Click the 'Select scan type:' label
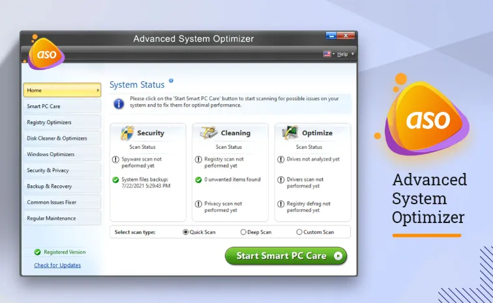The width and height of the screenshot is (493, 303). [135, 232]
